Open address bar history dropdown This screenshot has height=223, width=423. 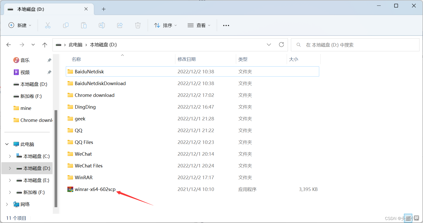tap(269, 45)
